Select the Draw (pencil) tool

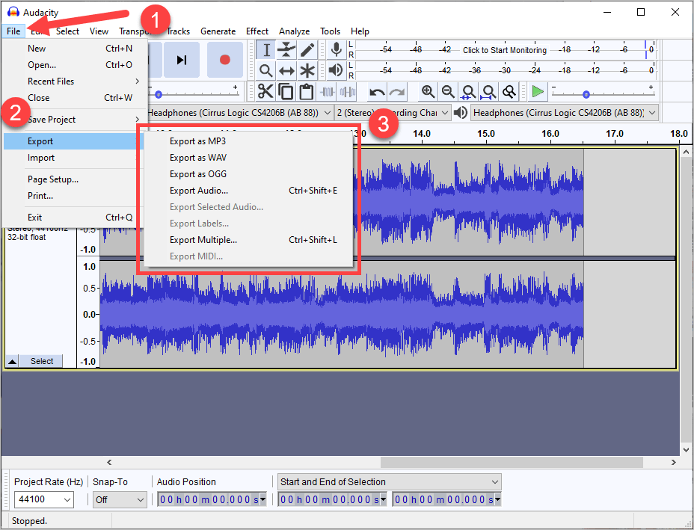[307, 49]
